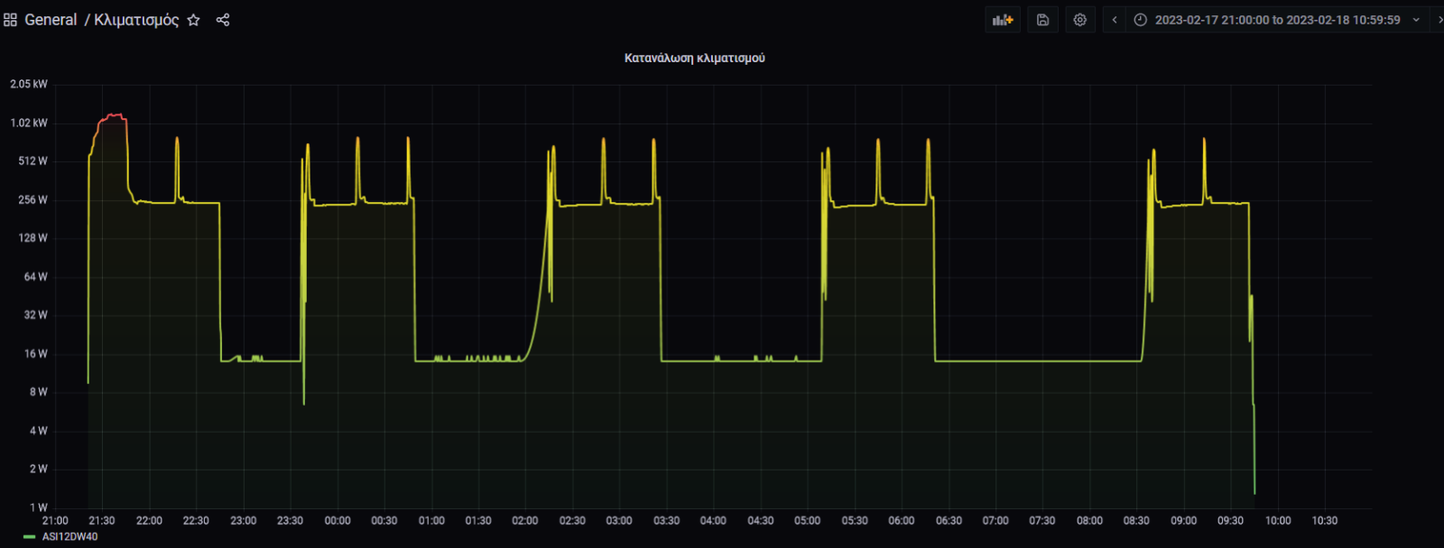Star the Κλιματισμός dashboard
Image resolution: width=1444 pixels, height=548 pixels.
pos(193,20)
